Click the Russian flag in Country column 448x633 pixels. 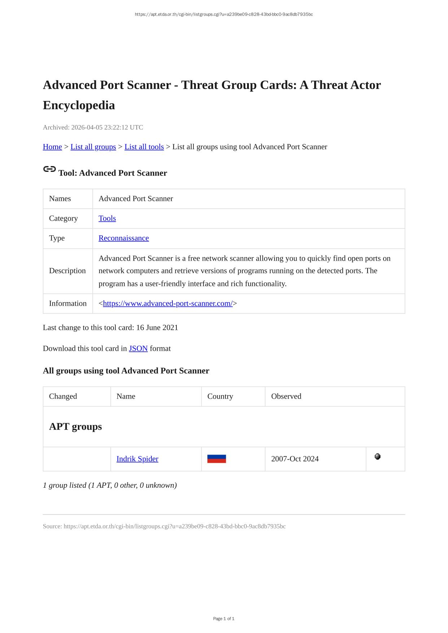(x=216, y=459)
